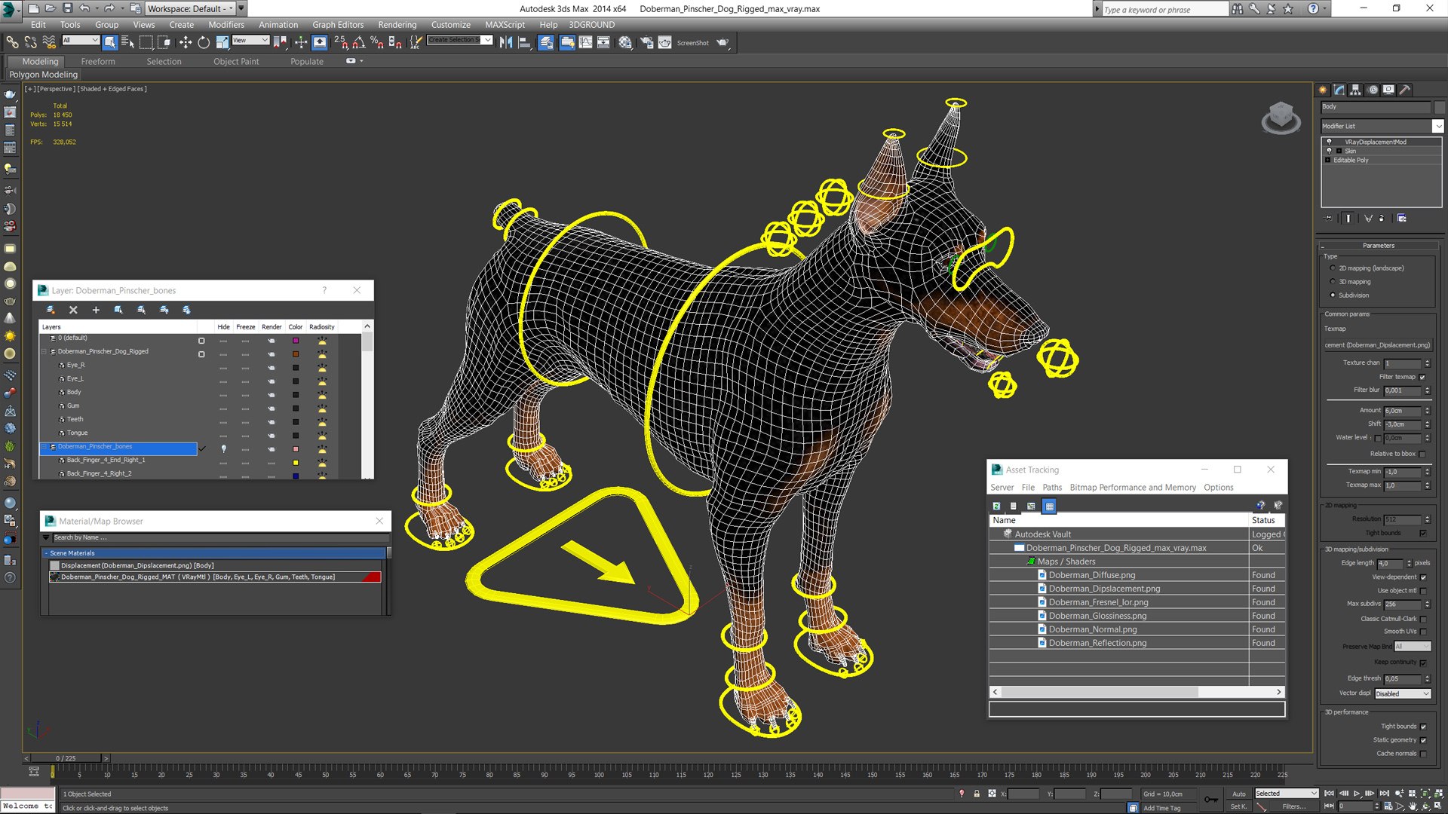The image size is (1448, 814).
Task: Collapse Doberman_Pinscher_Dog_Rigged layer tree
Action: click(44, 351)
